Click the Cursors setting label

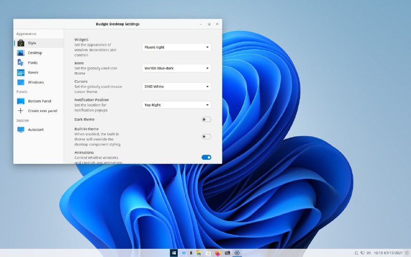tap(81, 81)
